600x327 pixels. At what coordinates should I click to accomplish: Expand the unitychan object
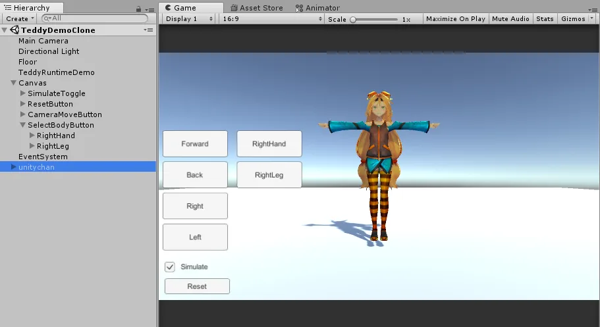pos(13,166)
